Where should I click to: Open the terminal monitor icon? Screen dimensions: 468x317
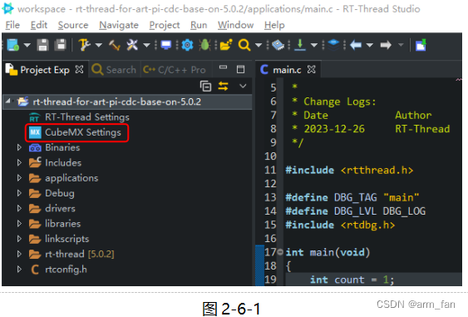pos(166,45)
